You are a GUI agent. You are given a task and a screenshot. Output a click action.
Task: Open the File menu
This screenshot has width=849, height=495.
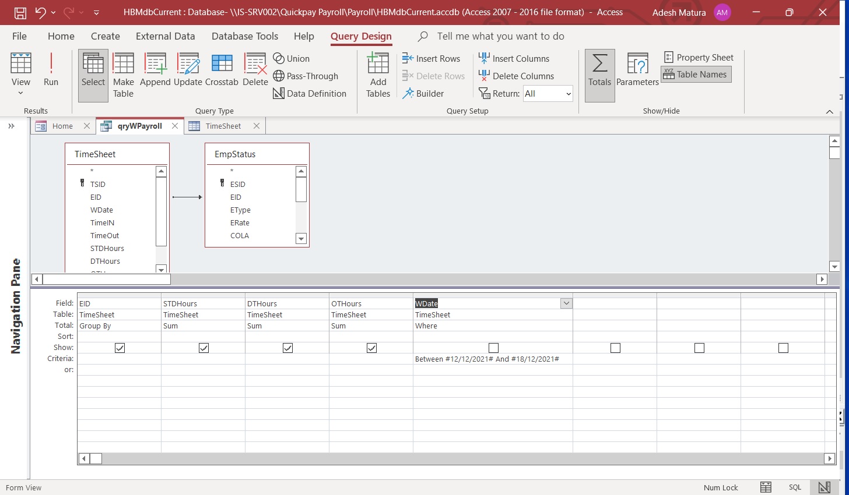19,36
